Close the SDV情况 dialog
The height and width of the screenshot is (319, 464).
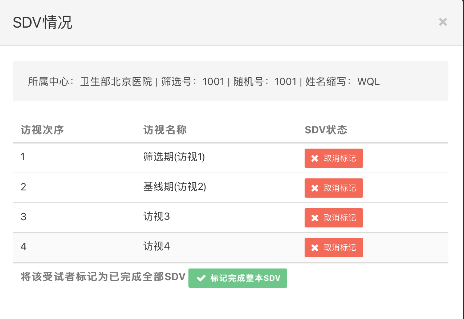click(443, 22)
